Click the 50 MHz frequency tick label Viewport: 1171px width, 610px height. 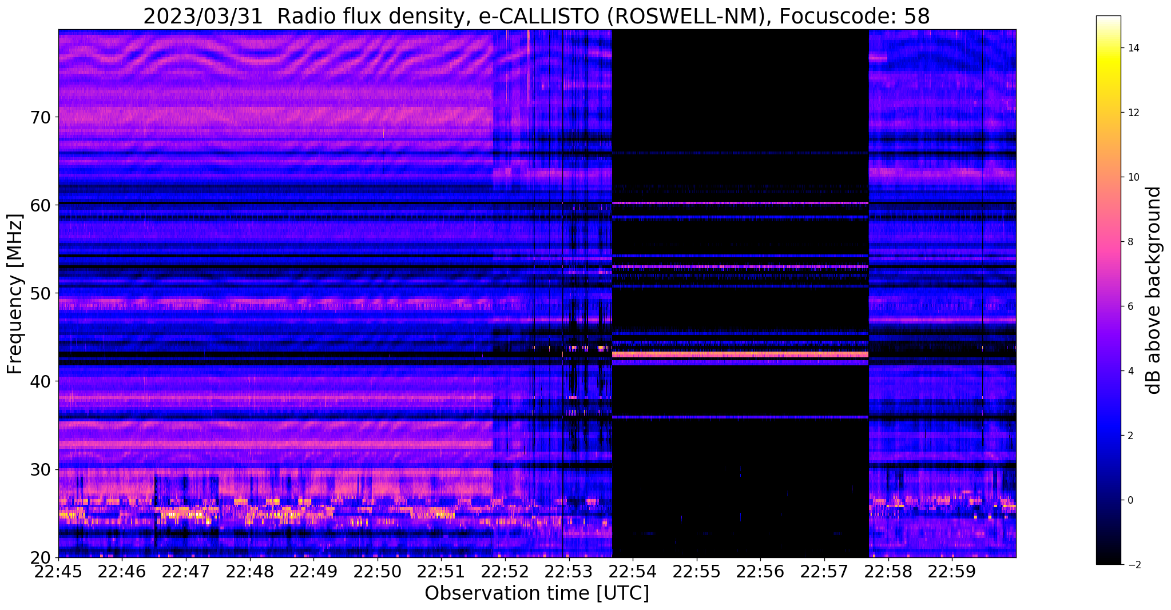42,293
